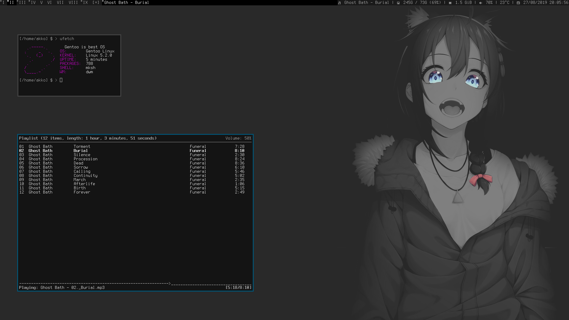This screenshot has width=569, height=320.
Task: Open workspace tag IX
Action: [85, 2]
